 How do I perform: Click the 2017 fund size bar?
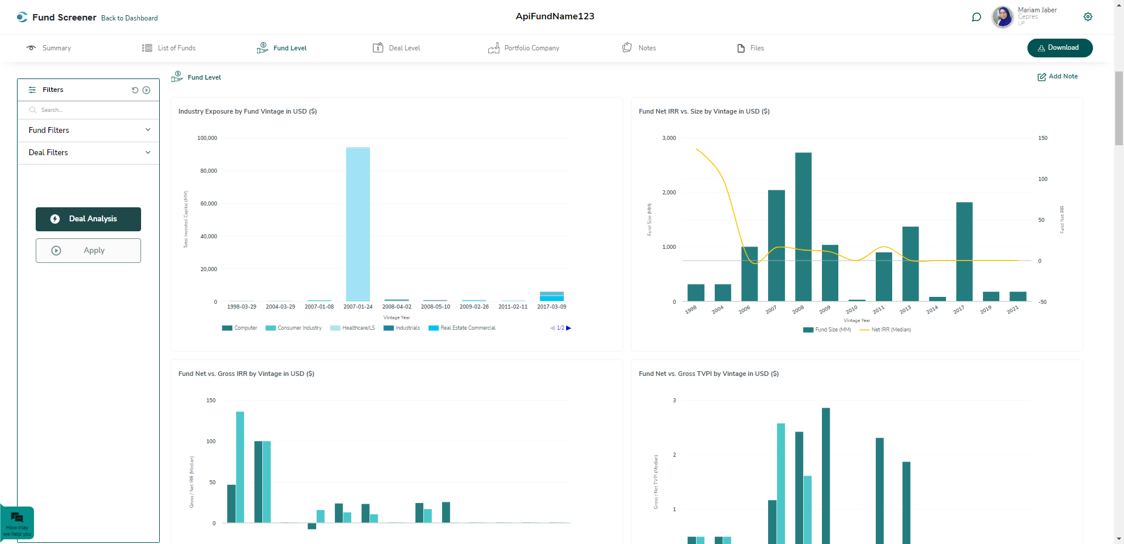(964, 252)
